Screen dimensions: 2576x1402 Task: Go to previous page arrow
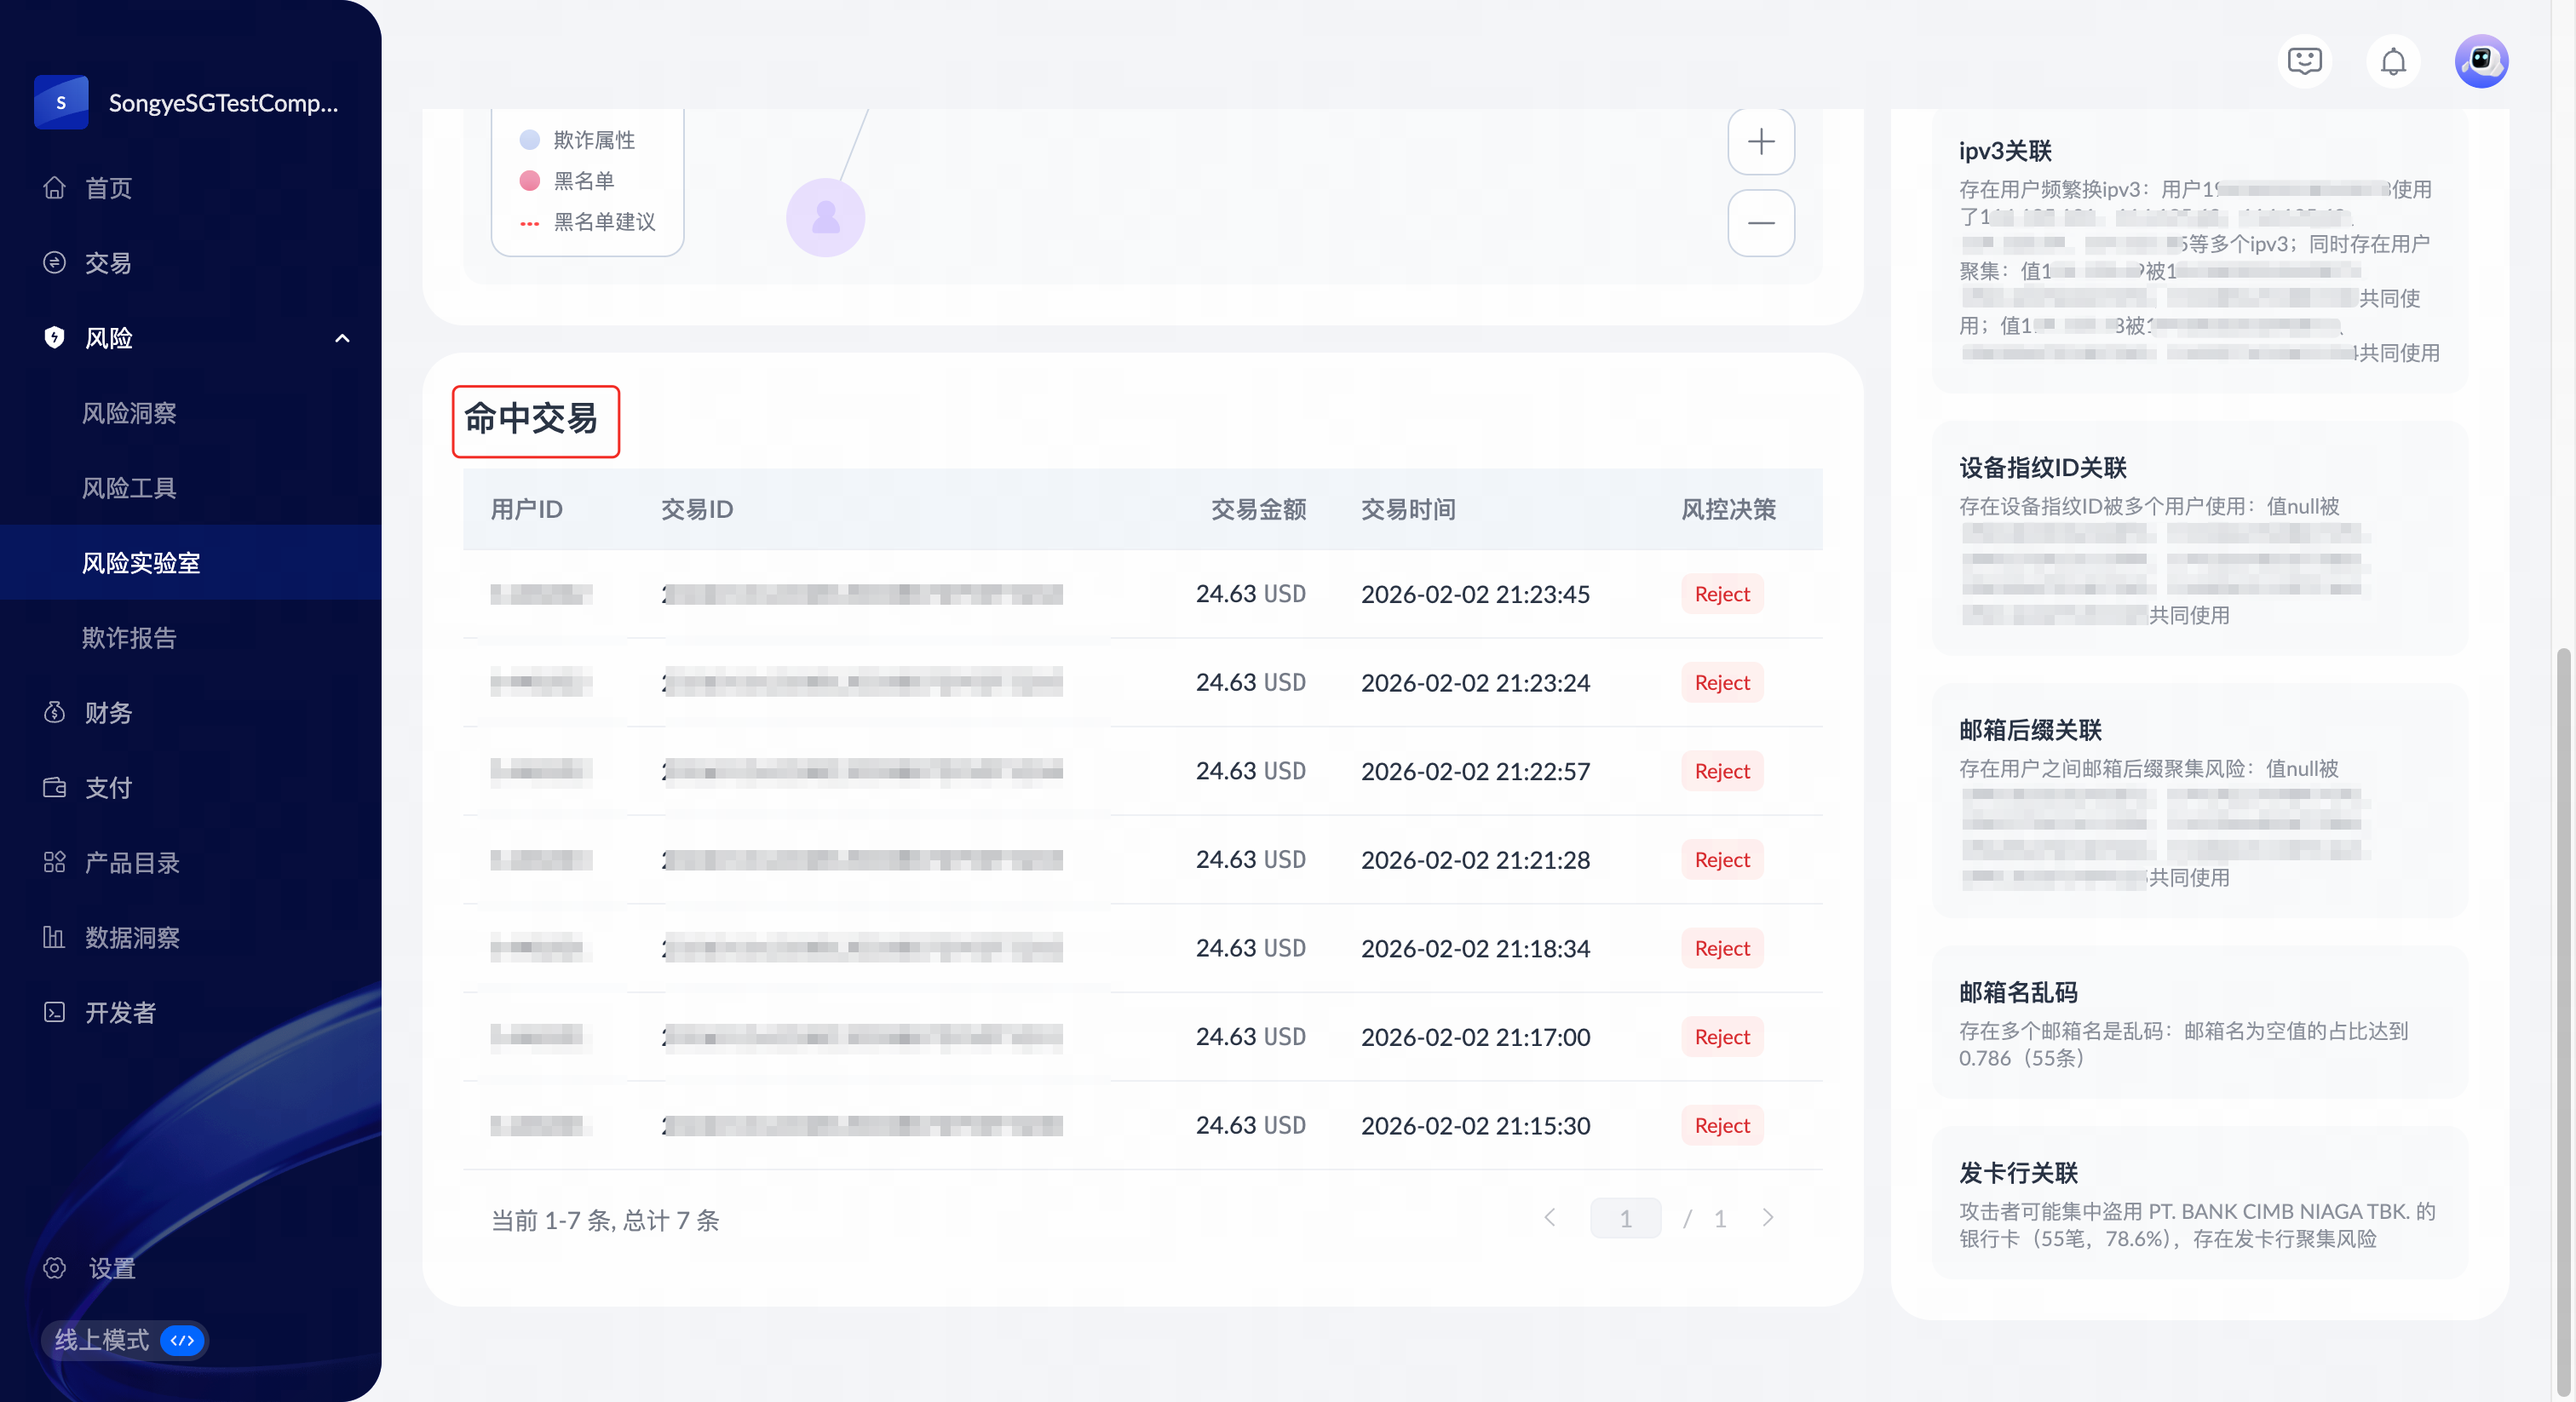(x=1549, y=1218)
